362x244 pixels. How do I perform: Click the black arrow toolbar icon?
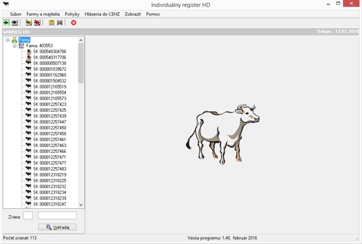coord(15,23)
